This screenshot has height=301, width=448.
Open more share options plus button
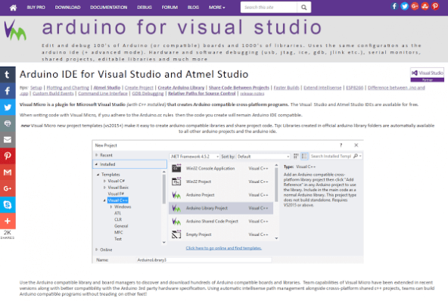click(x=8, y=221)
